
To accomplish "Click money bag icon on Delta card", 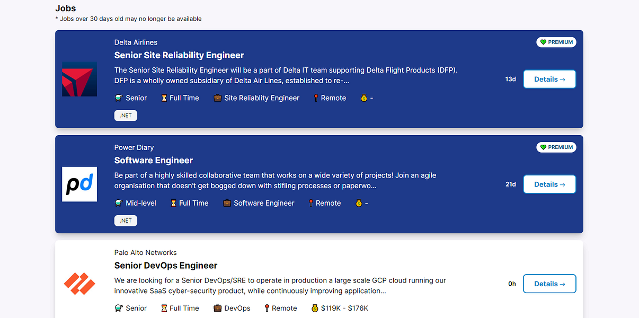I will coord(363,98).
